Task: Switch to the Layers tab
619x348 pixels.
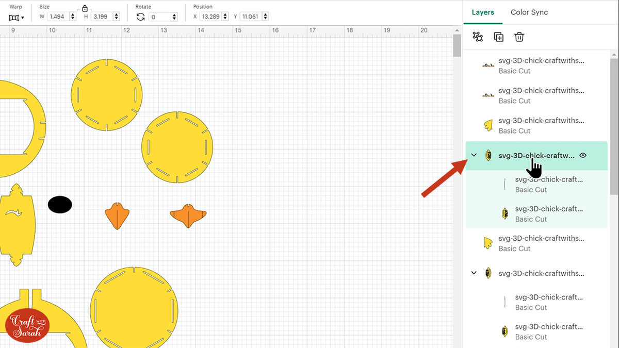Action: coord(483,12)
